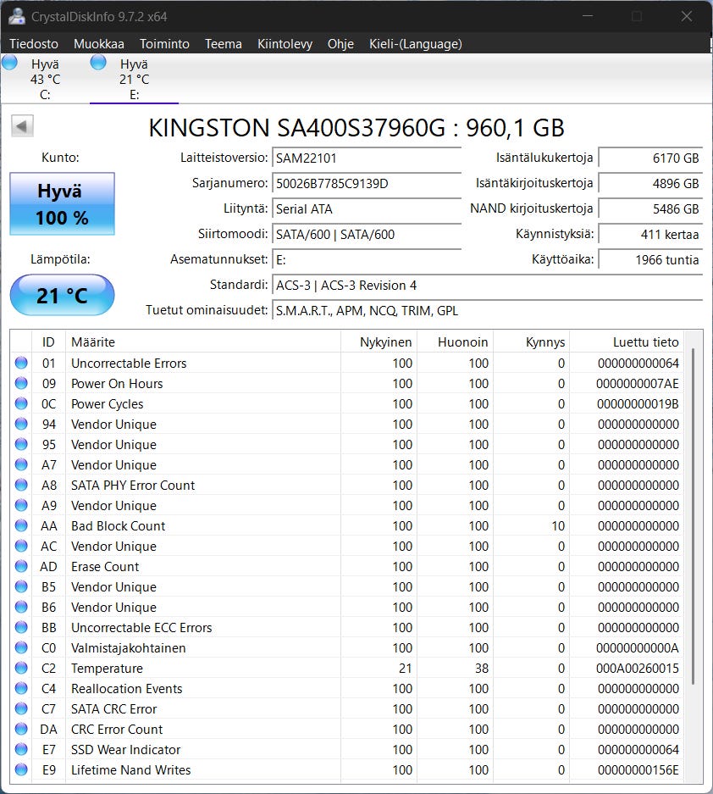The width and height of the screenshot is (713, 794).
Task: Click the previous disk arrow button
Action: [22, 126]
